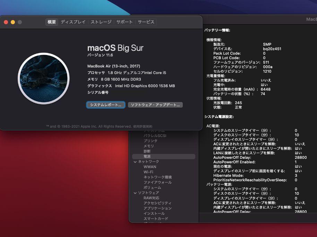Select the highlighted 電源 sidebar item

164,156
